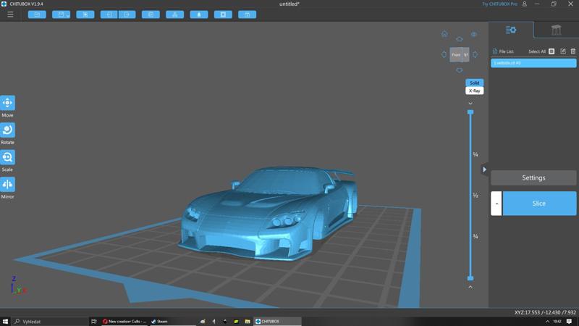Expand the small arrow beside Slice

click(x=496, y=204)
